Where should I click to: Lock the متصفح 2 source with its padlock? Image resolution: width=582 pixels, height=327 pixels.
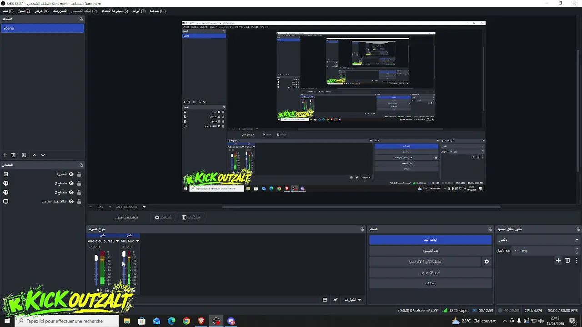(x=79, y=192)
